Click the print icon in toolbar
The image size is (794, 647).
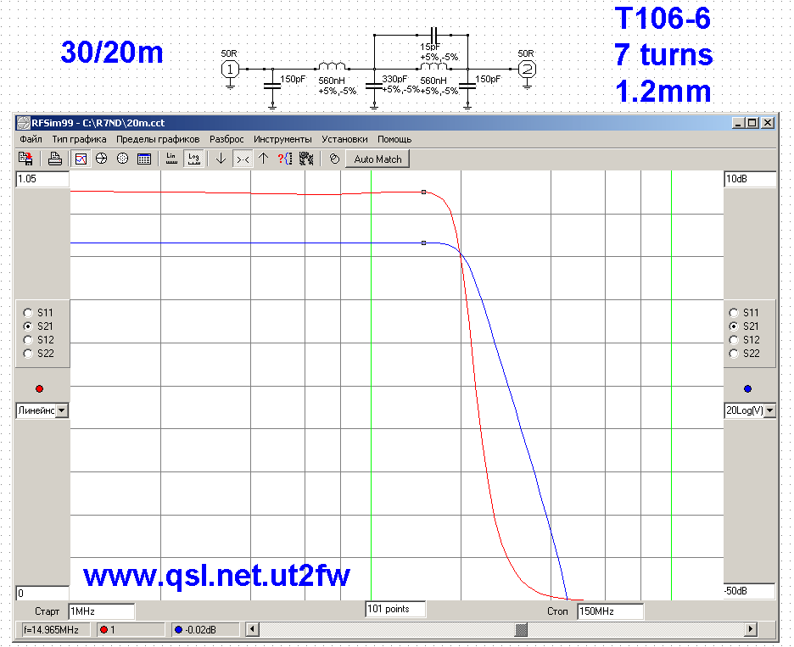tap(55, 159)
